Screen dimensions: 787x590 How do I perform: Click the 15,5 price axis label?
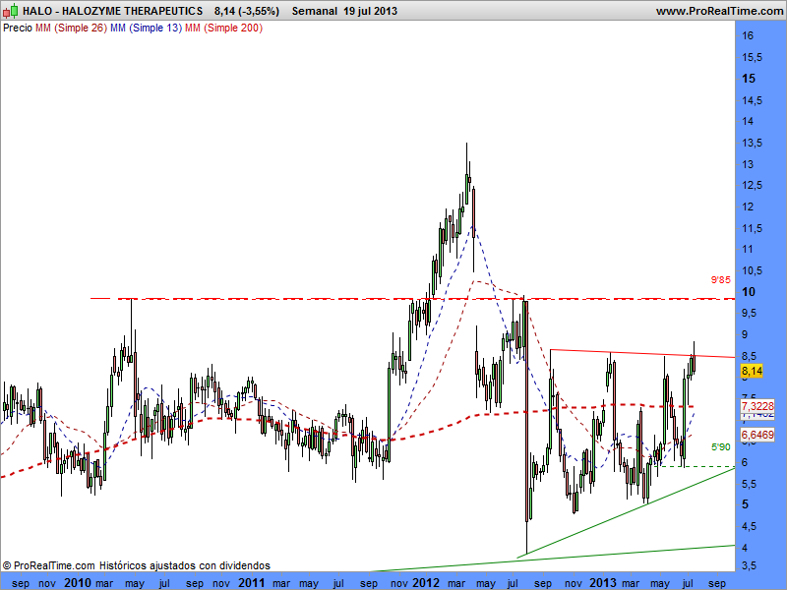tap(752, 58)
